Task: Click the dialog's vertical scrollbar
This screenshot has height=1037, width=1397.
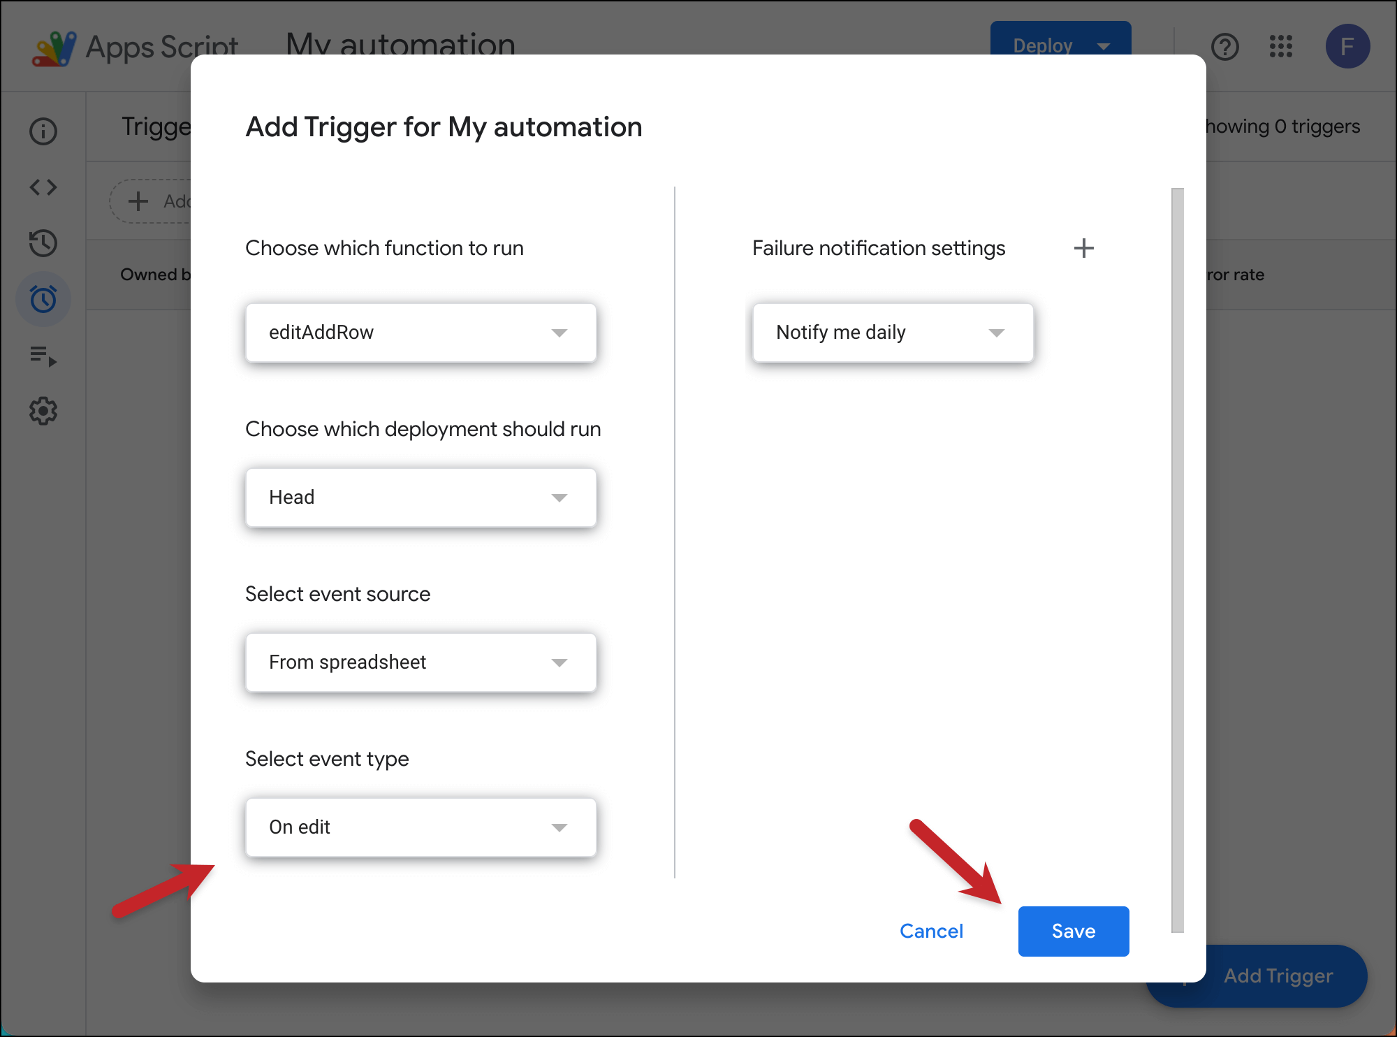Action: 1178,559
